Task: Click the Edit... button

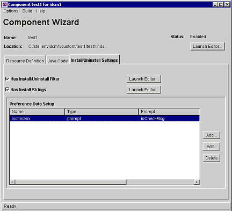Action: tap(212, 147)
